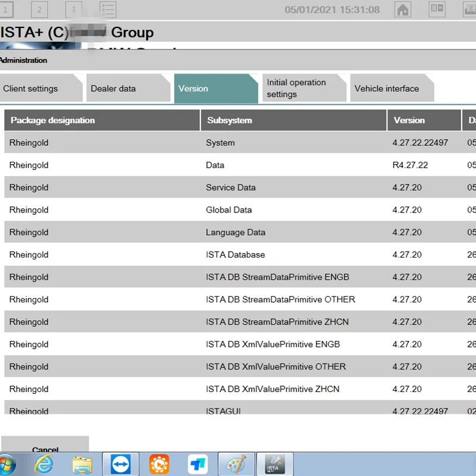Select ISTA DB StreamDataPrimitive OTHER row
Screen dimensions: 476x476
pyautogui.click(x=240, y=299)
